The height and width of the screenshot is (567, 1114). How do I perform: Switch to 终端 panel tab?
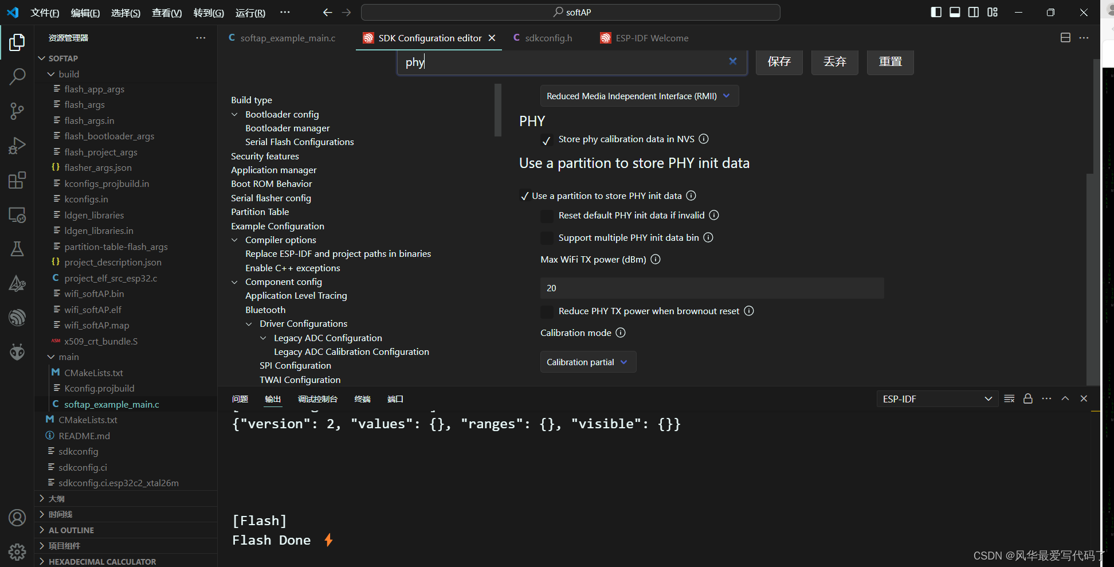362,399
